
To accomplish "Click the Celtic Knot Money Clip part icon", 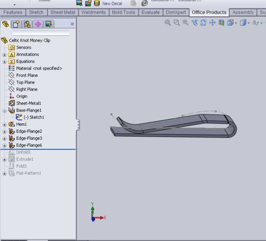I will tap(4, 40).
